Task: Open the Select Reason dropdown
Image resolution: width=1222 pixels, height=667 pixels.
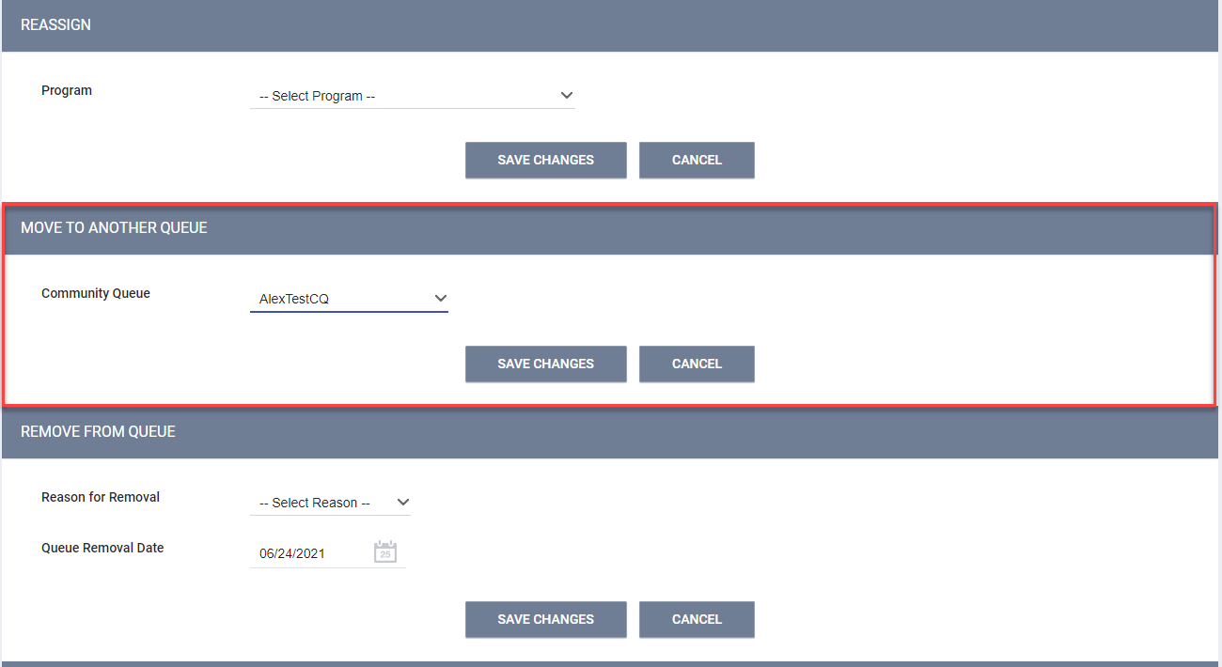Action: (330, 503)
